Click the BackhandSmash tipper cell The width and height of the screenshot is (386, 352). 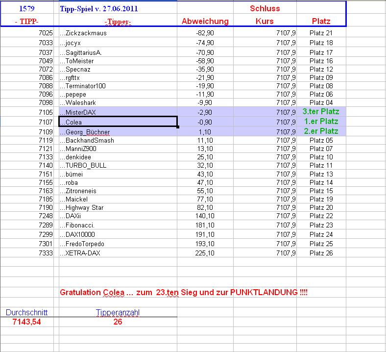118,140
